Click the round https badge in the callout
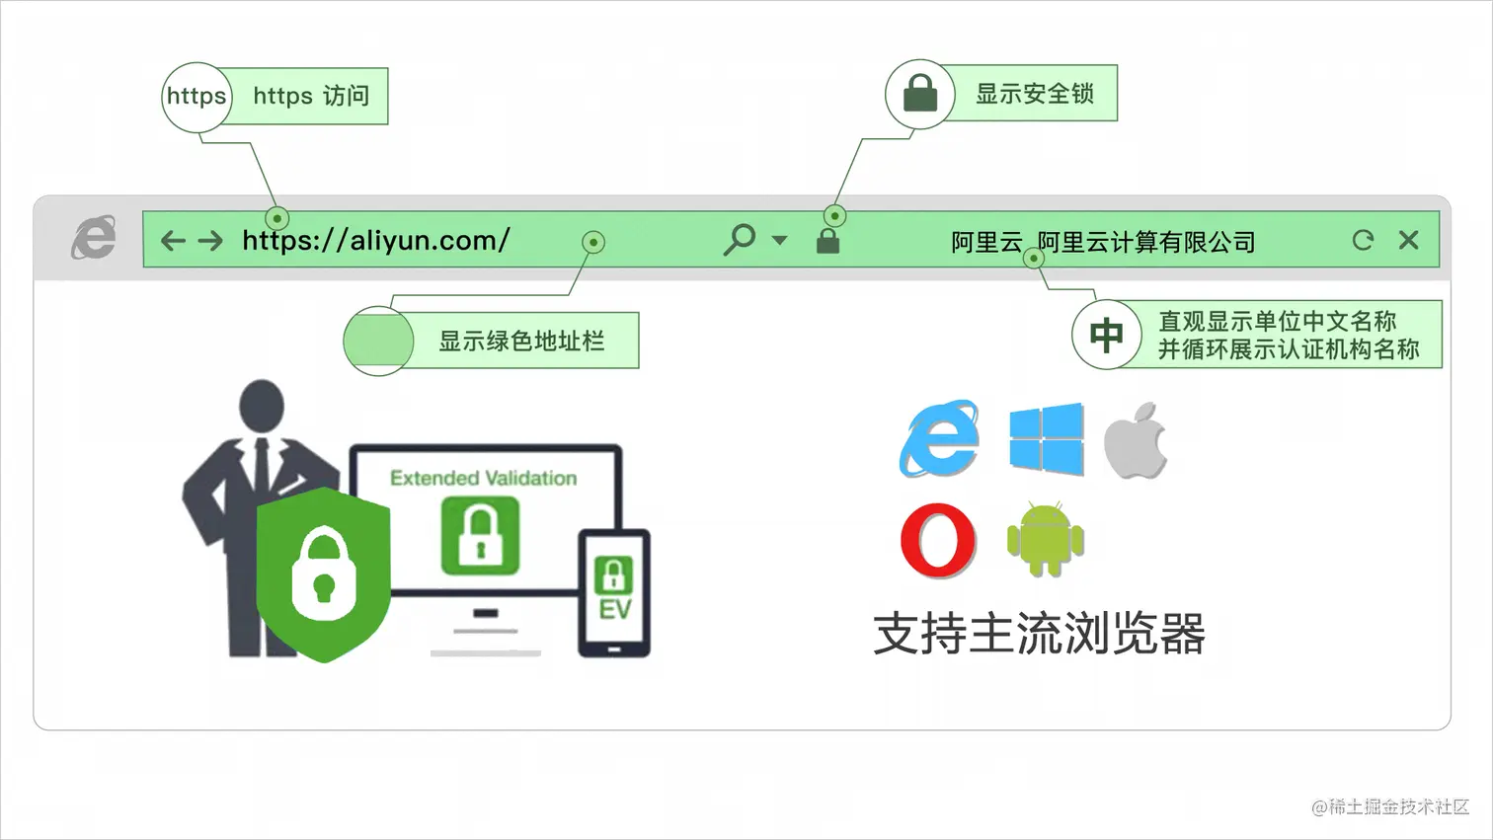Screen dimensions: 1493x840 [196, 97]
